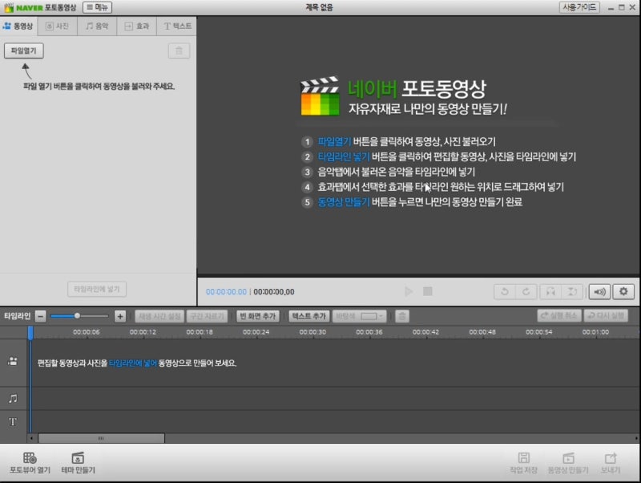
Task: Switch to the 음악 tab
Action: click(97, 26)
